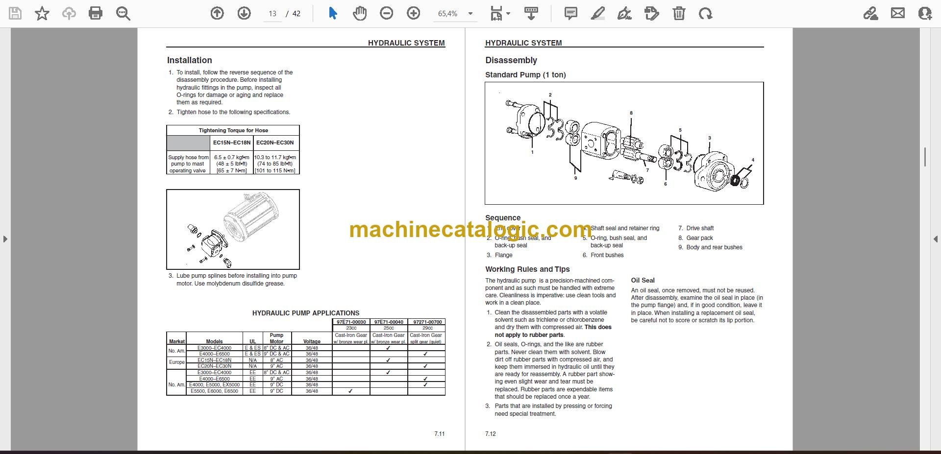Click page number '7.12' footer
941x454 pixels.
pyautogui.click(x=491, y=434)
